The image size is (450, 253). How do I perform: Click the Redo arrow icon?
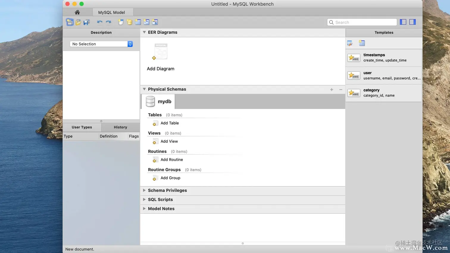(x=109, y=22)
